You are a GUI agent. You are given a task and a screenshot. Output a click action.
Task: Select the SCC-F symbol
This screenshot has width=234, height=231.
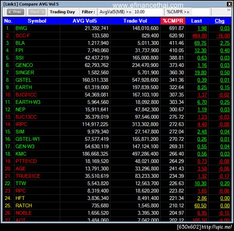[23, 36]
